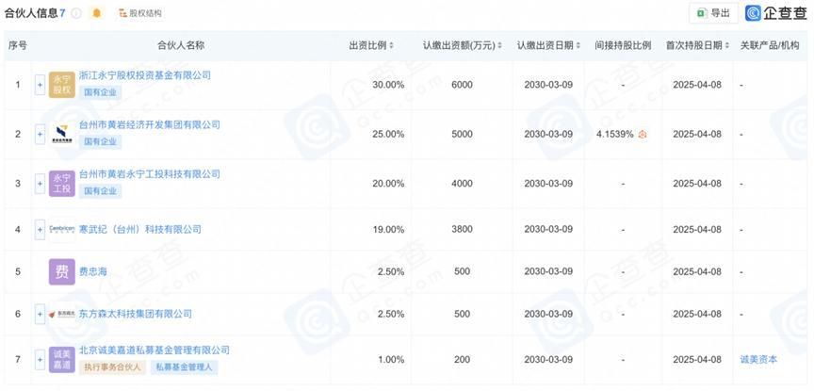Click 国有企业 tag under 浙江永宁股权投资基金
This screenshot has height=391, width=814.
pos(100,93)
